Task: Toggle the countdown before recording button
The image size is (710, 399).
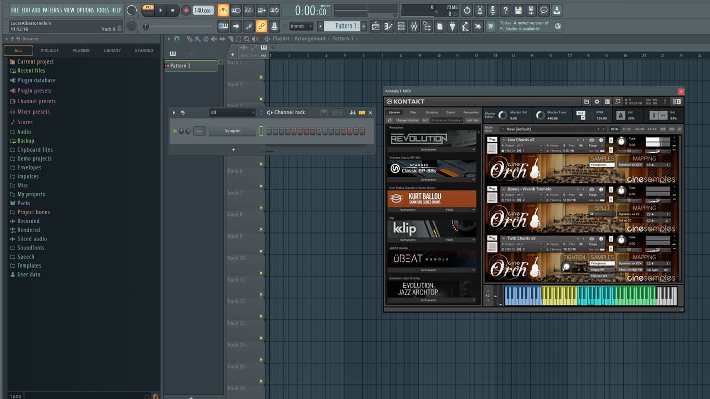Action: 248,10
